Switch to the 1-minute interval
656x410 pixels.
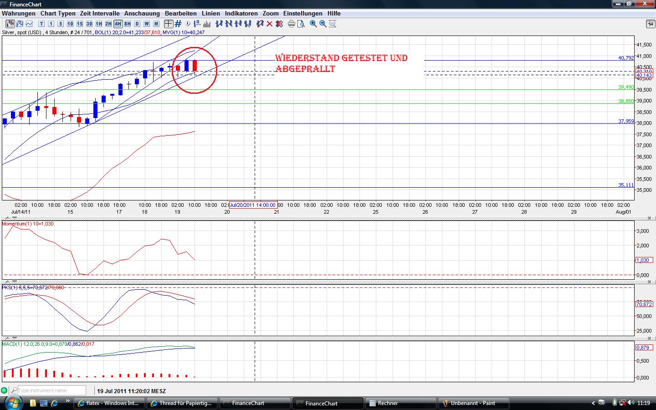(x=51, y=24)
